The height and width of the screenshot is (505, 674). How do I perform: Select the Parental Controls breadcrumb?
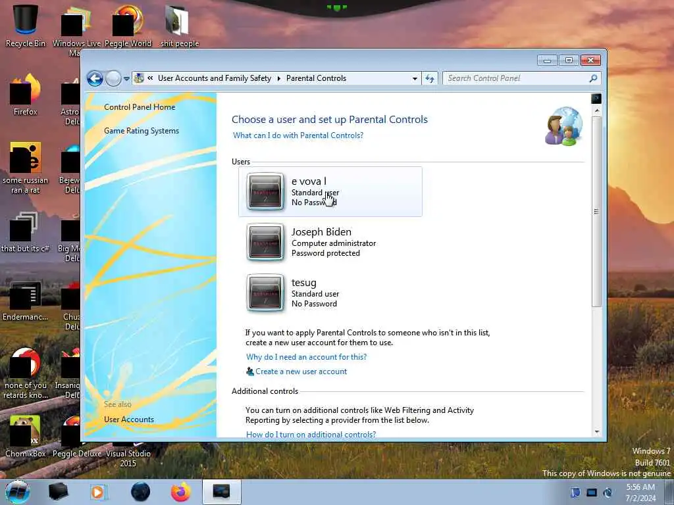click(x=316, y=78)
